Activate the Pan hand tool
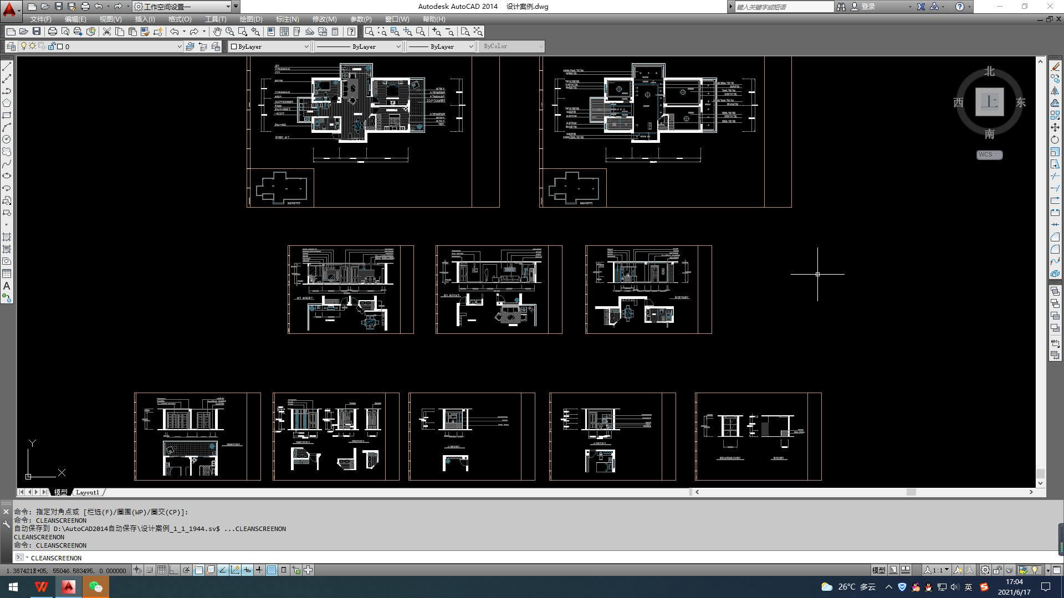This screenshot has height=598, width=1064. (217, 32)
